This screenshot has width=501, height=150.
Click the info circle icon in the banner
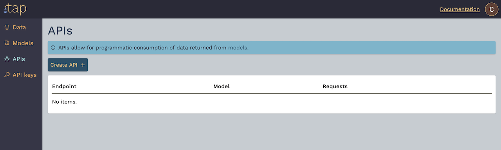tap(53, 48)
